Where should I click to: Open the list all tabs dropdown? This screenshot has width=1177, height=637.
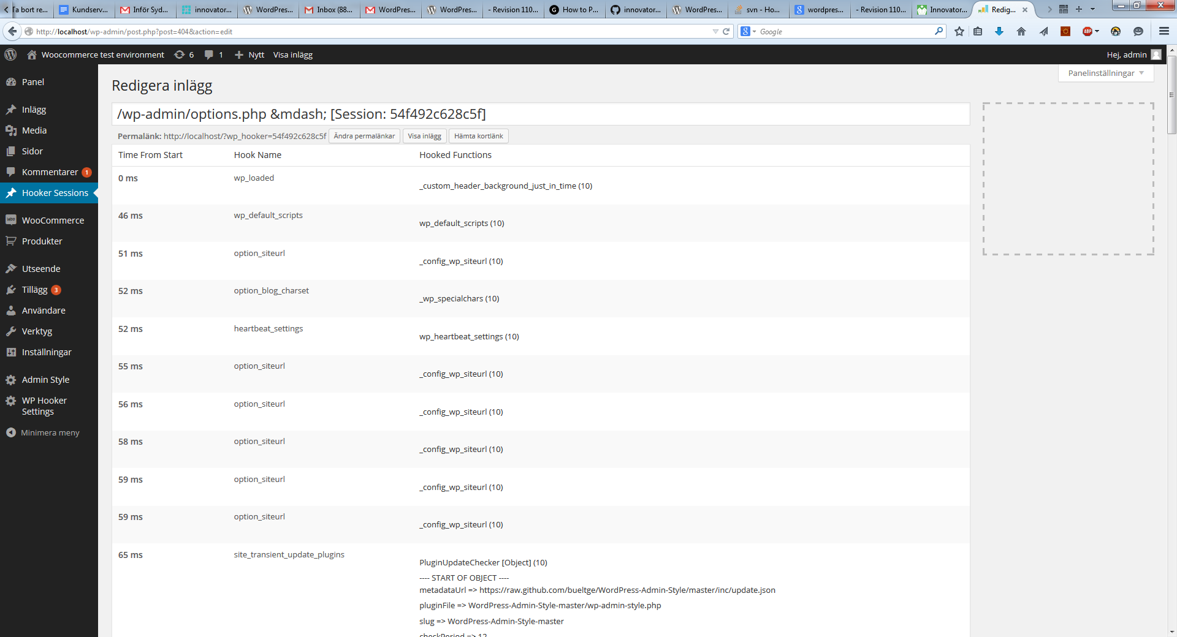tap(1092, 9)
